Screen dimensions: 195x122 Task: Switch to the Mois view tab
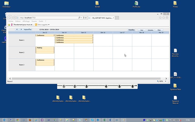159,30
